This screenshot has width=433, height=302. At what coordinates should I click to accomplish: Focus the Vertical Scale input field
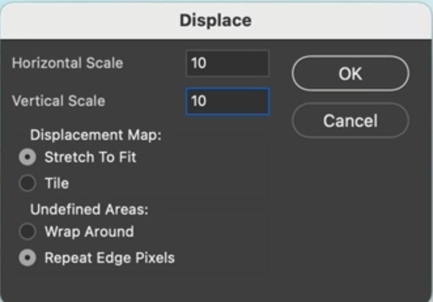[x=227, y=101]
